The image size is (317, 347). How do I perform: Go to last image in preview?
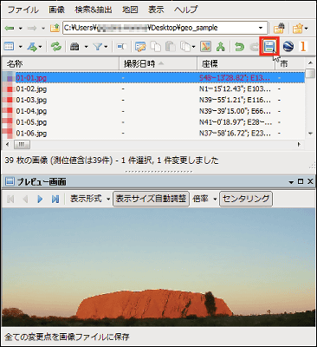pyautogui.click(x=55, y=199)
